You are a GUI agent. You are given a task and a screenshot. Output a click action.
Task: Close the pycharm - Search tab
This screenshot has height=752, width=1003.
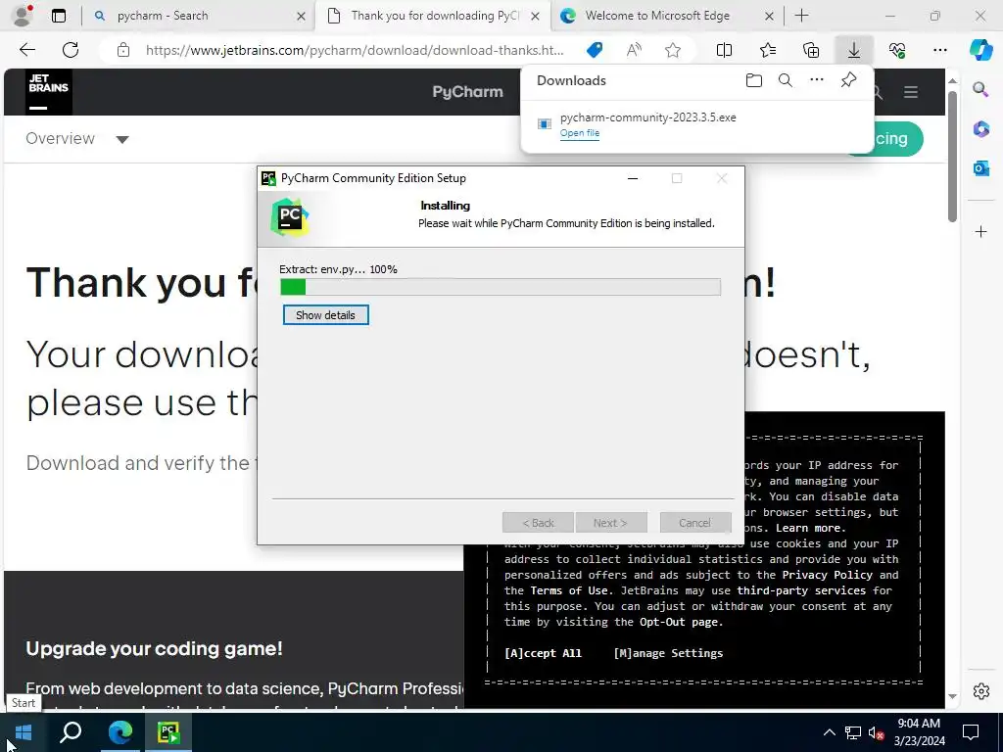pos(301,17)
